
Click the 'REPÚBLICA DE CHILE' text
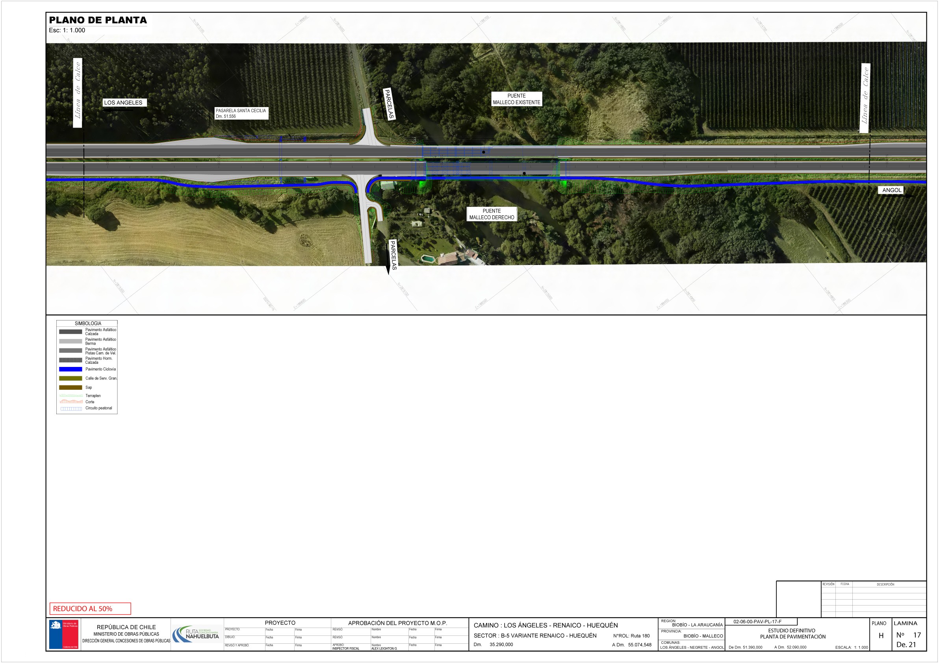coord(126,627)
